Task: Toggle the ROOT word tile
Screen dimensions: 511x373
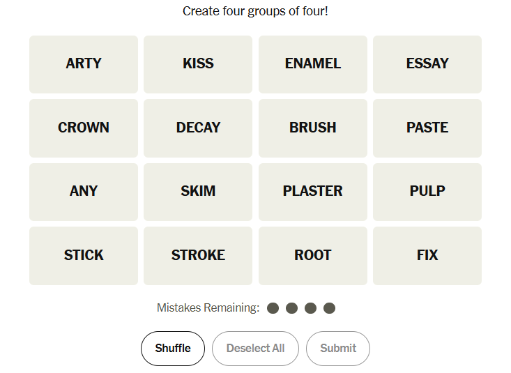Action: pyautogui.click(x=313, y=256)
